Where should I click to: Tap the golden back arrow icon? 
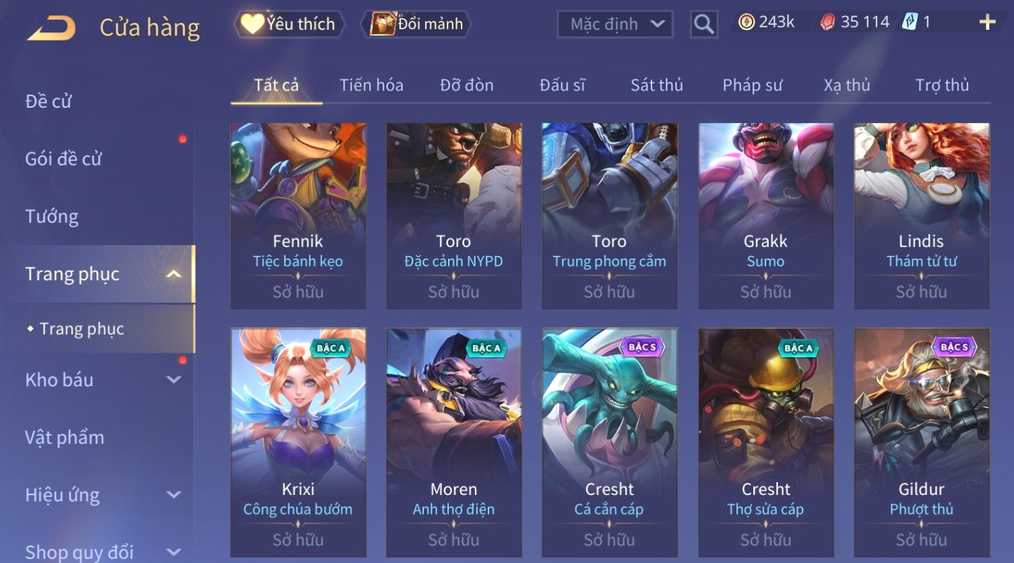click(x=51, y=28)
